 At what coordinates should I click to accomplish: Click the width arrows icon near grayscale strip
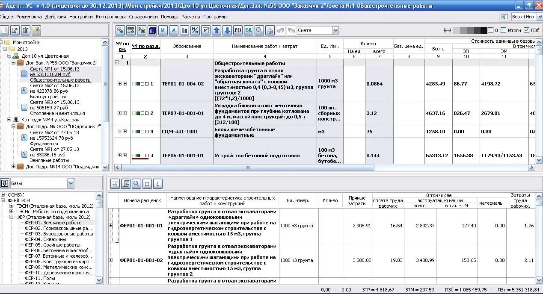pyautogui.click(x=448, y=30)
